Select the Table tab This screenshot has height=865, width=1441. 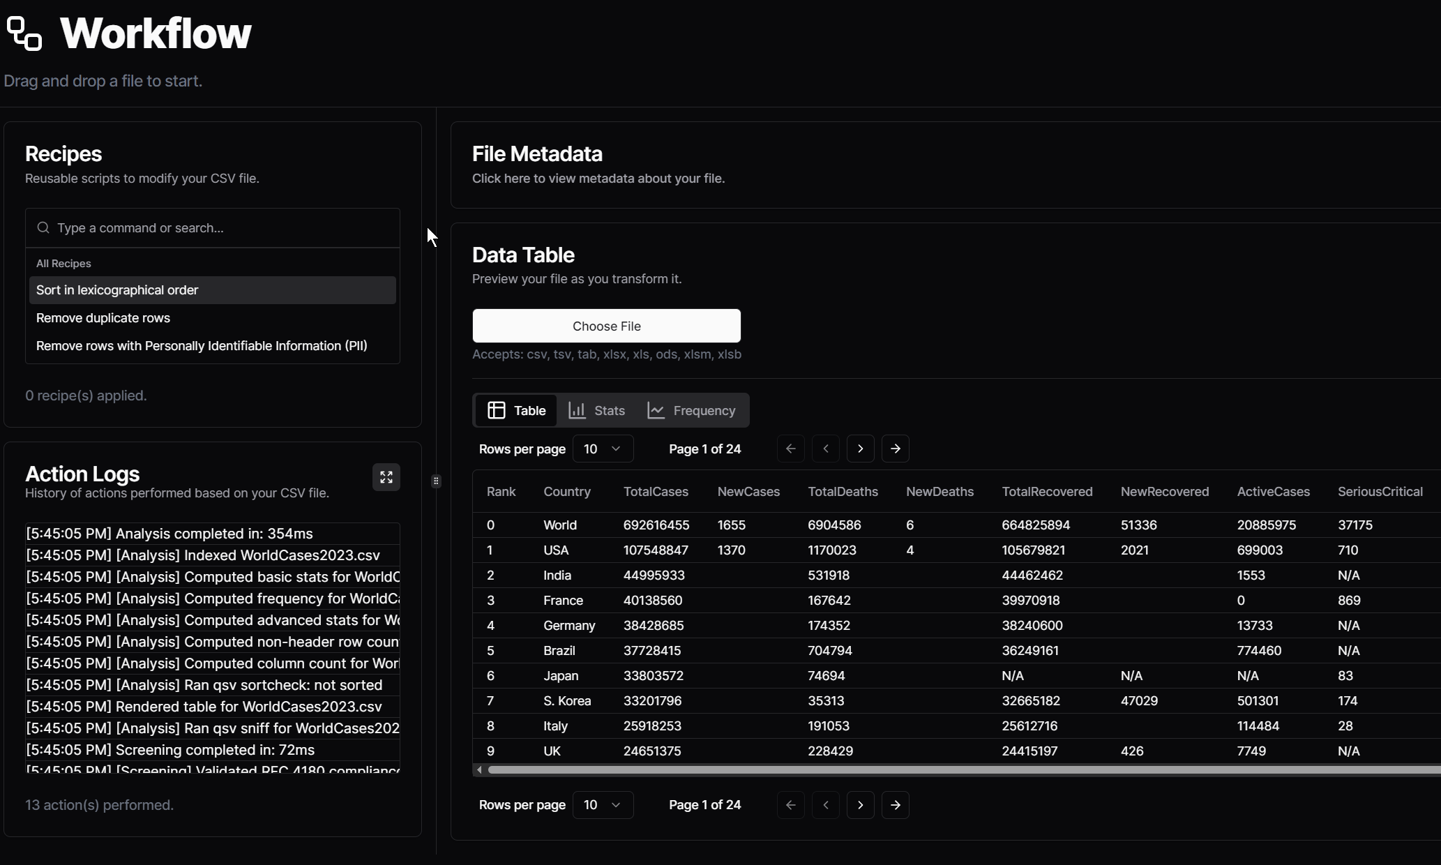pos(516,410)
